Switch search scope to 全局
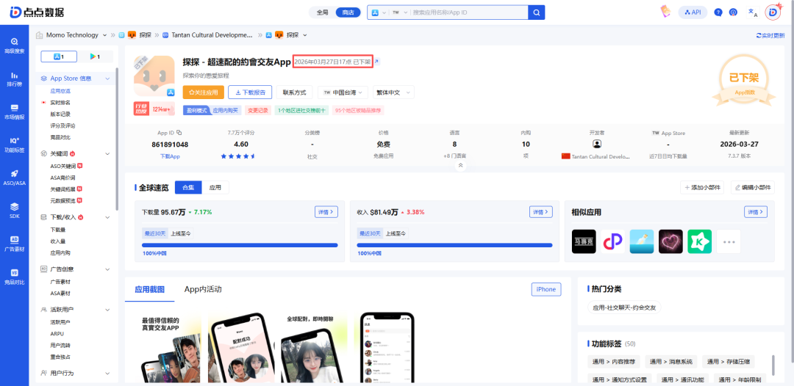 tap(323, 12)
